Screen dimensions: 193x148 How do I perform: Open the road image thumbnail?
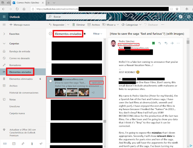(72, 92)
